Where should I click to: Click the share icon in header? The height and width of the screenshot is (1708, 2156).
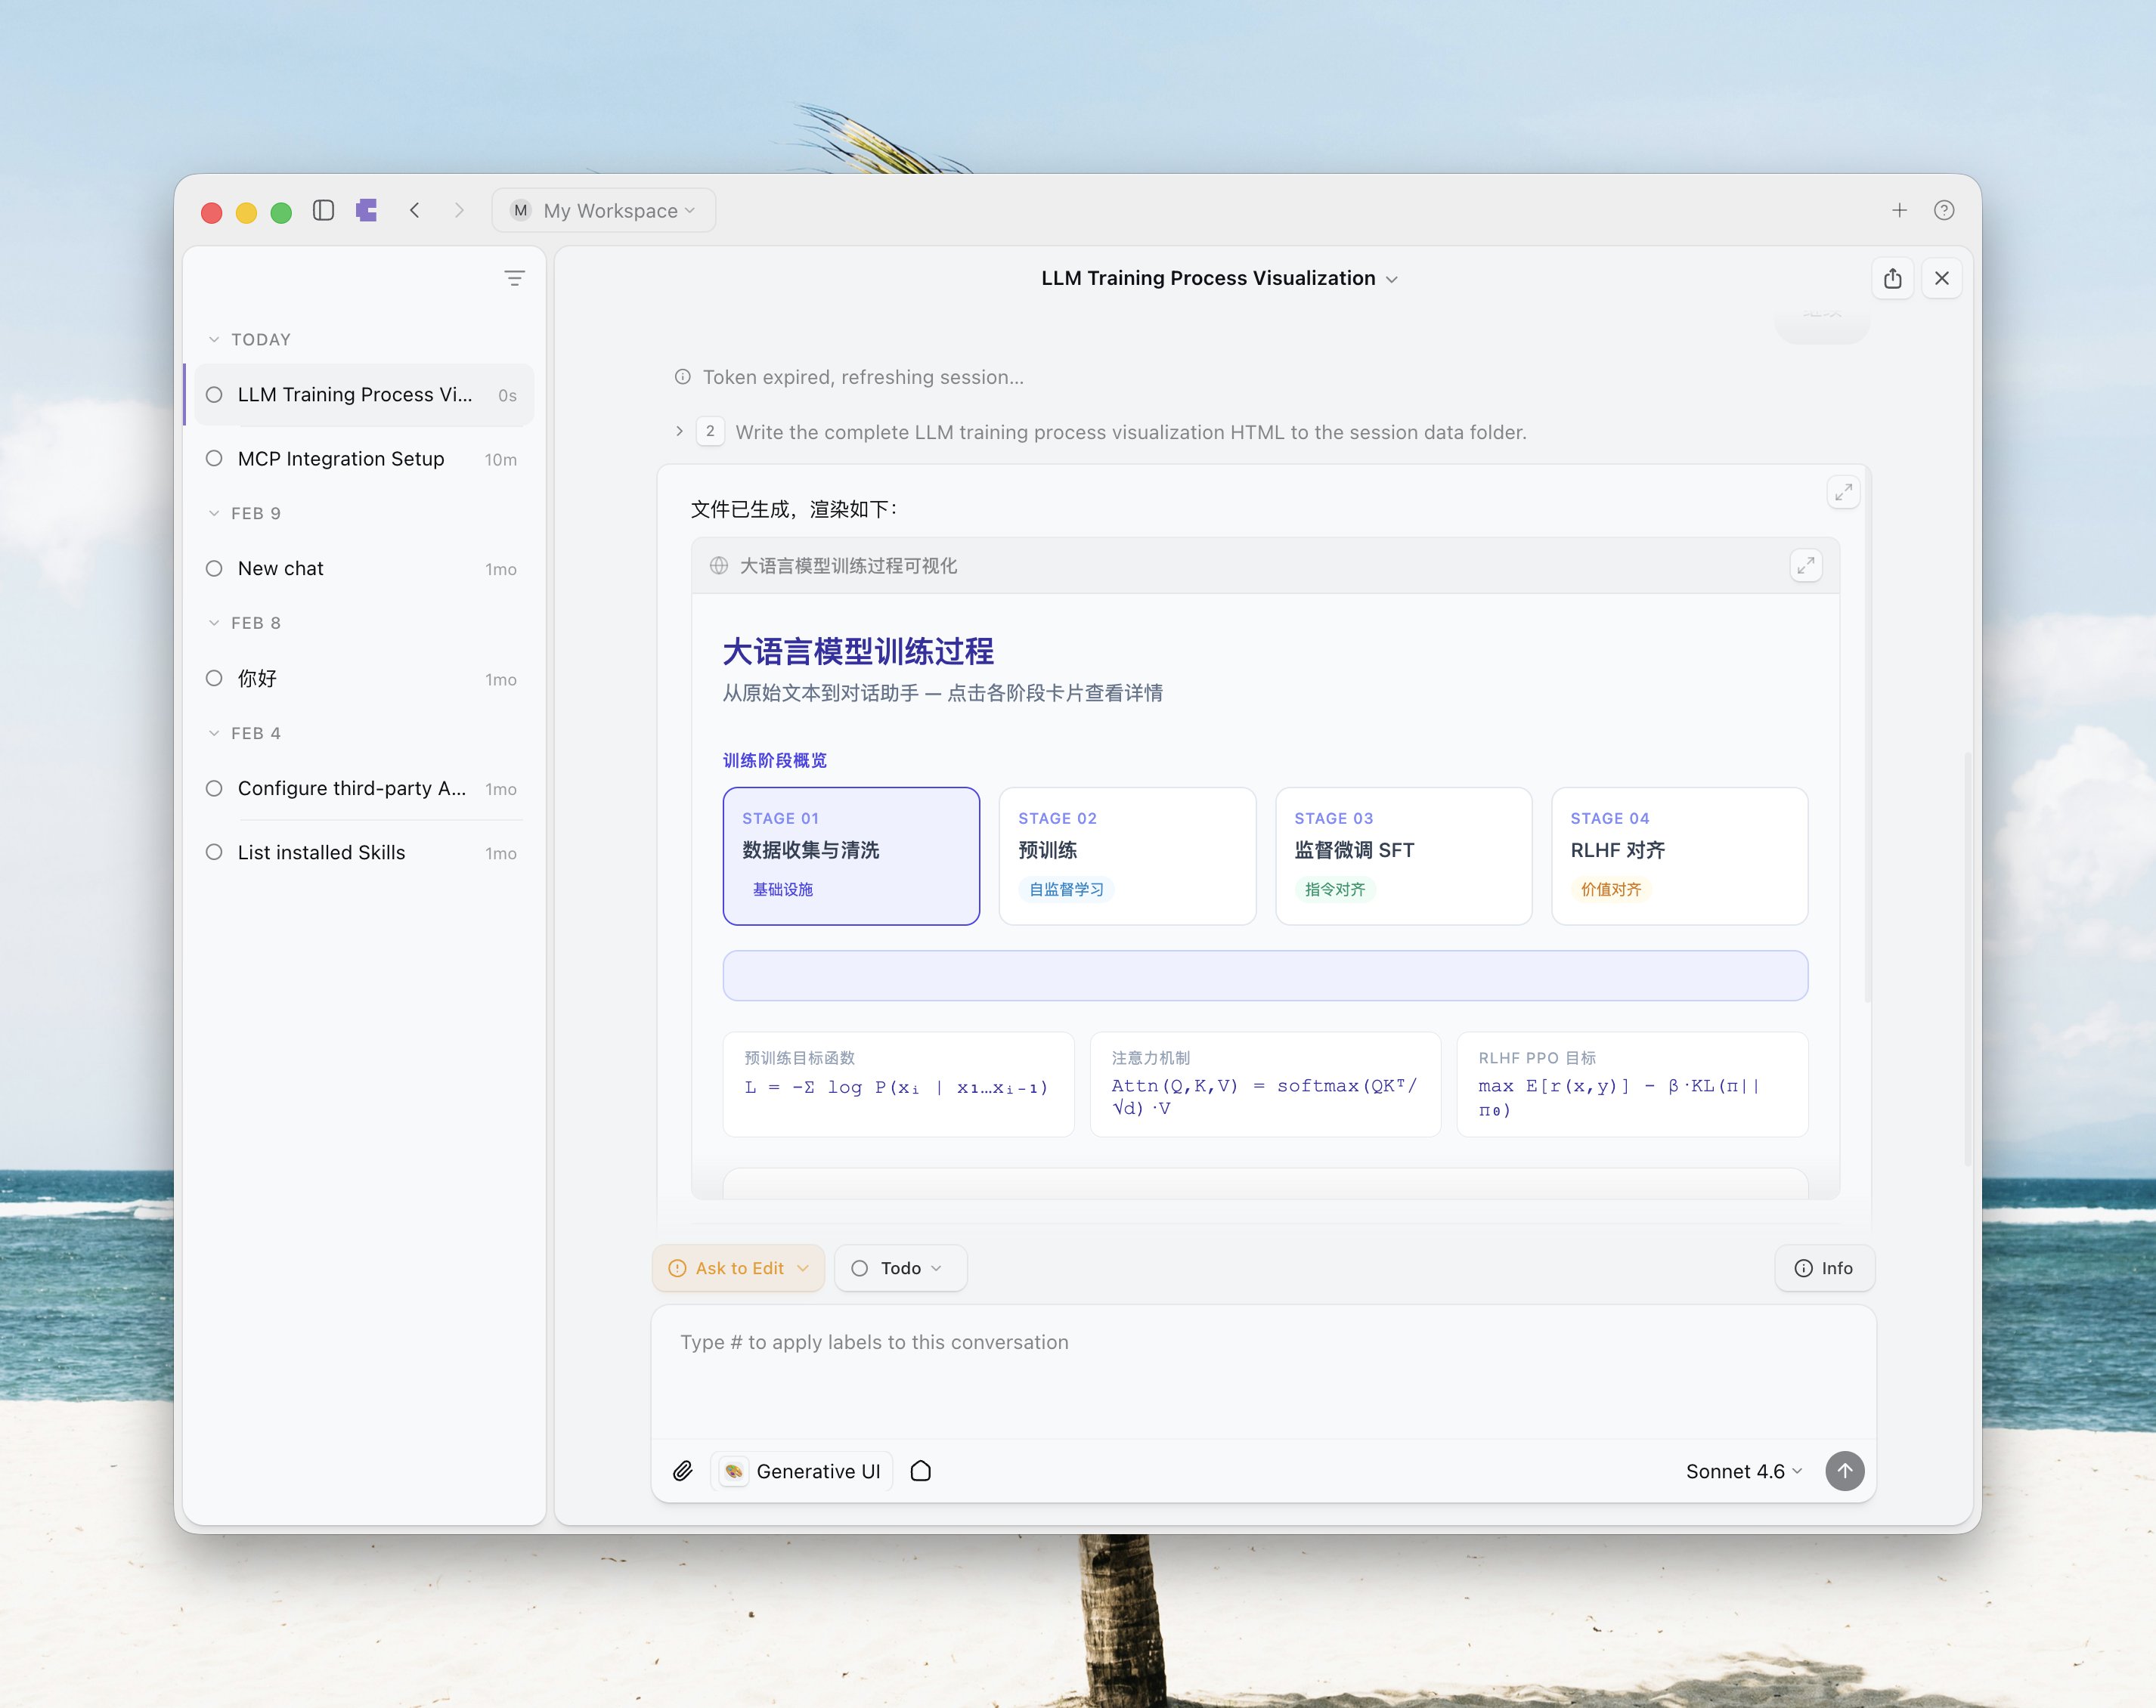point(1892,278)
